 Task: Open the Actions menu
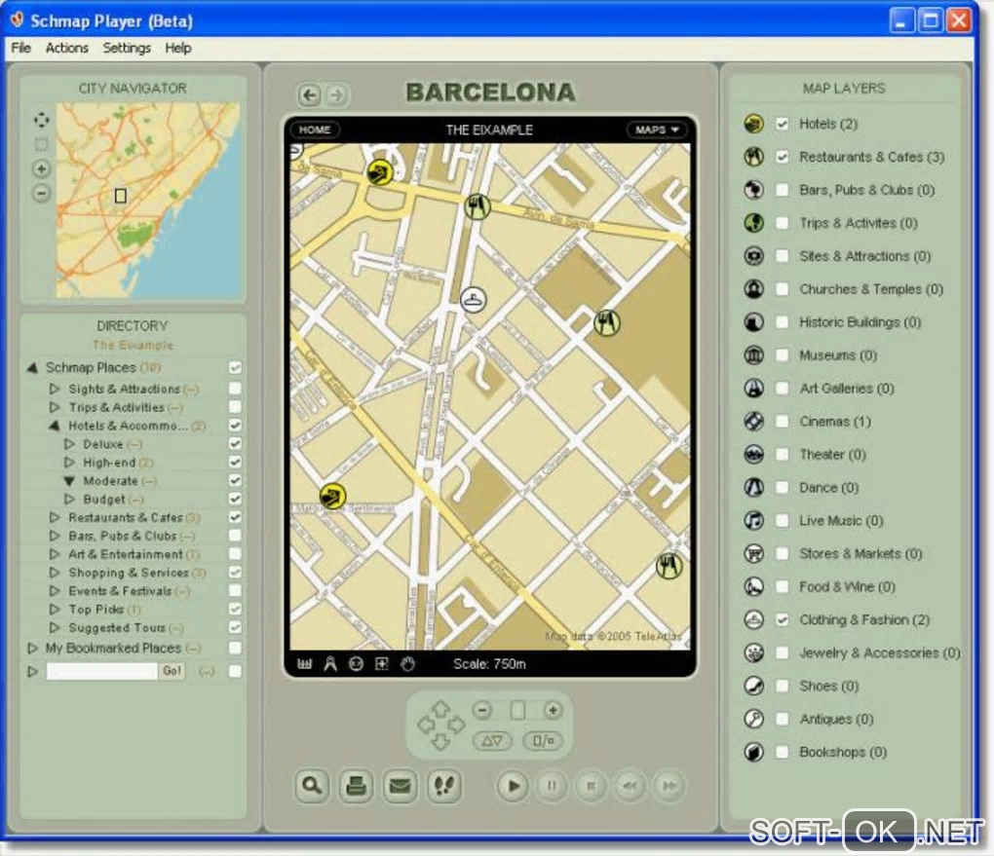[66, 48]
